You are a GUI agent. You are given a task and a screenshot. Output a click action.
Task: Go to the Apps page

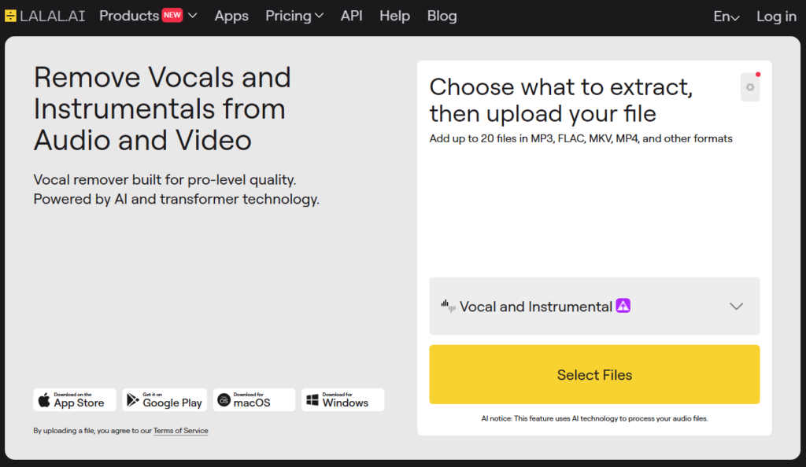click(x=231, y=16)
